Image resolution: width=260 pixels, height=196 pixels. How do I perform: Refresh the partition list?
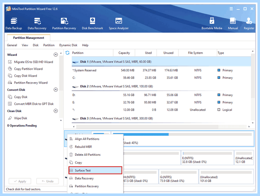[67, 53]
